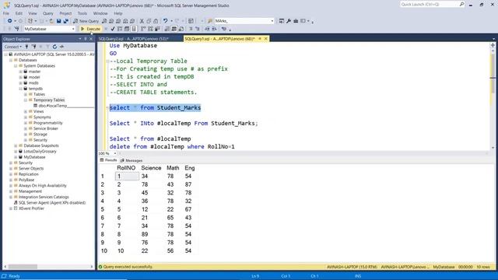Click the Disconnect plug icon in Object Explorer
This screenshot has width=498, height=280.
[33, 47]
